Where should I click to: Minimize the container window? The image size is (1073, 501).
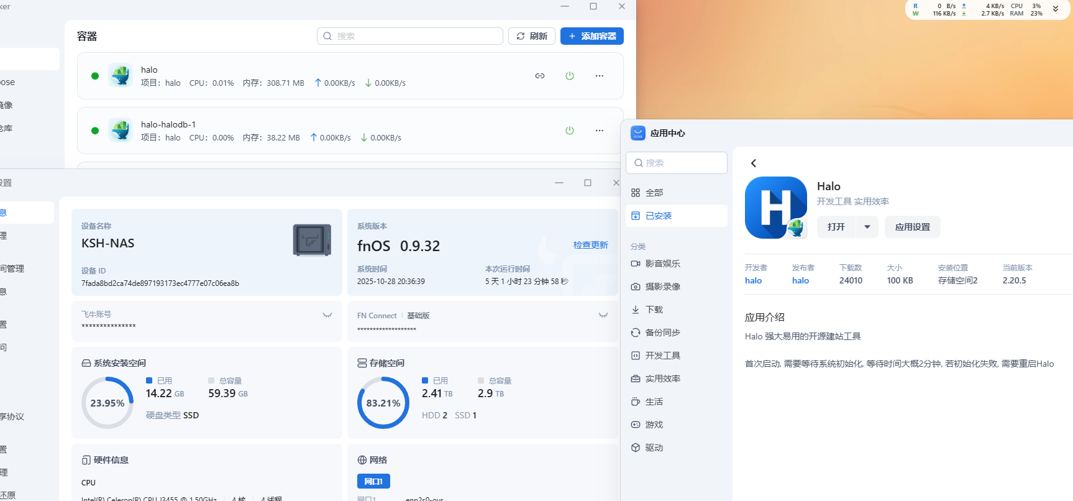[565, 6]
